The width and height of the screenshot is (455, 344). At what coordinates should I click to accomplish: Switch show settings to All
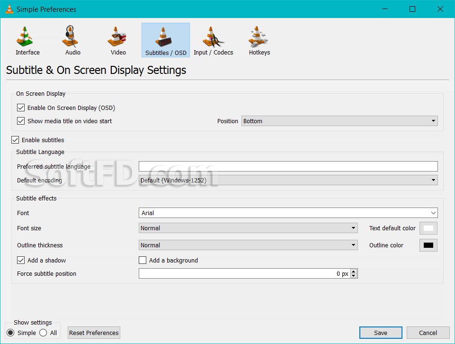click(43, 333)
